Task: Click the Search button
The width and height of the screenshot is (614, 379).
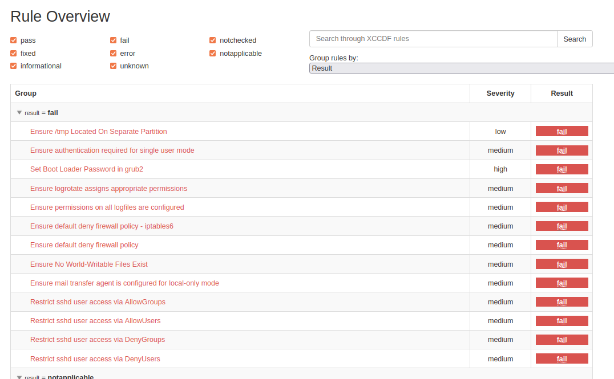Action: [x=575, y=39]
